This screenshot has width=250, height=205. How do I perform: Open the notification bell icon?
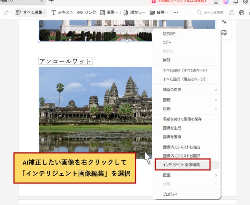pyautogui.click(x=236, y=1)
